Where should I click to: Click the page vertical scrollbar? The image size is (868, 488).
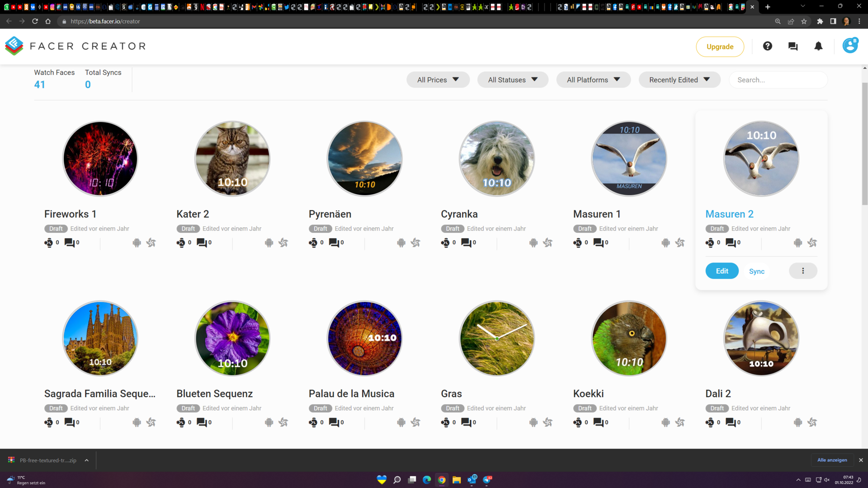point(864,145)
